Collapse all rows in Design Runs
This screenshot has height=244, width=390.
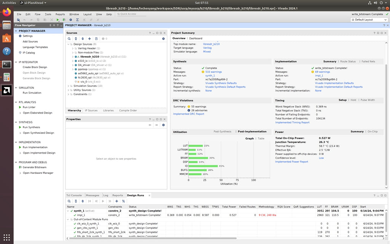pos(76,201)
